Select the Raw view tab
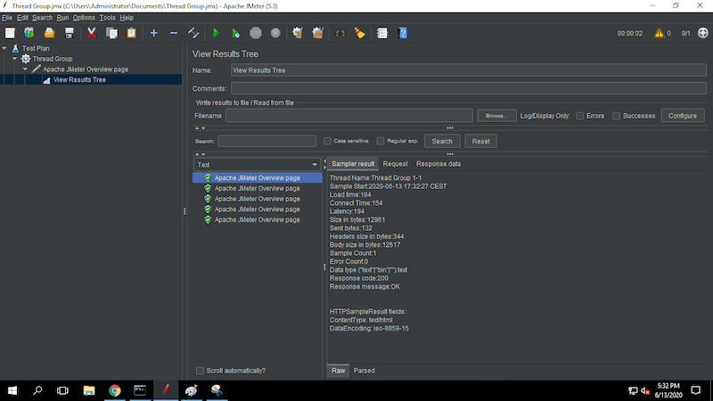The image size is (713, 401). [x=339, y=371]
